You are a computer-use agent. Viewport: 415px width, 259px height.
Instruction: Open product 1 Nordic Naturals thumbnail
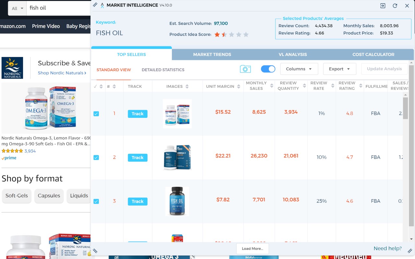(x=177, y=114)
